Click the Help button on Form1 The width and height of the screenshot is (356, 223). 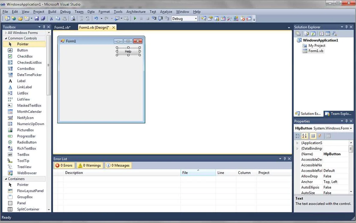(x=128, y=51)
